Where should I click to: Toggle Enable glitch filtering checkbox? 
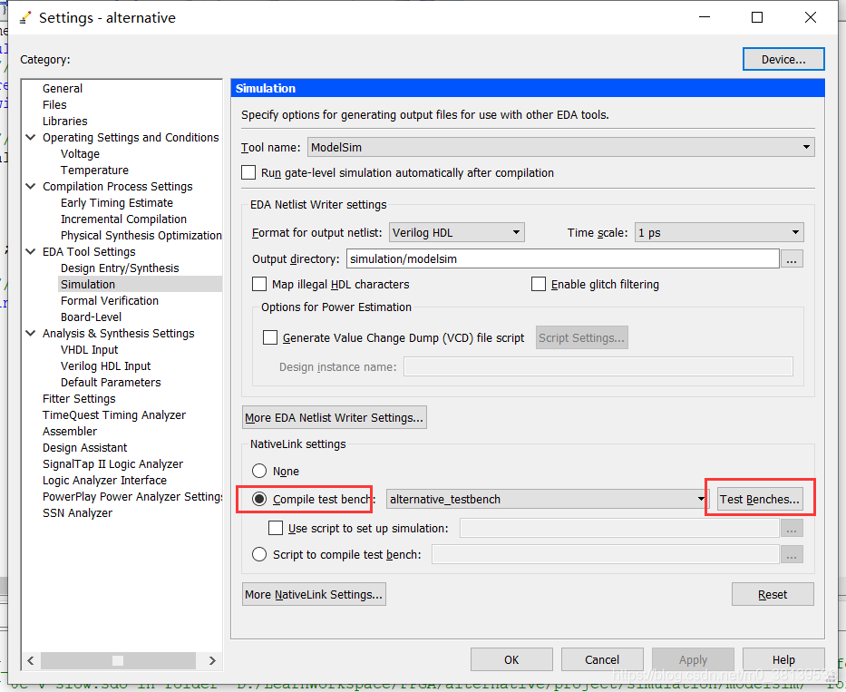[x=539, y=284]
